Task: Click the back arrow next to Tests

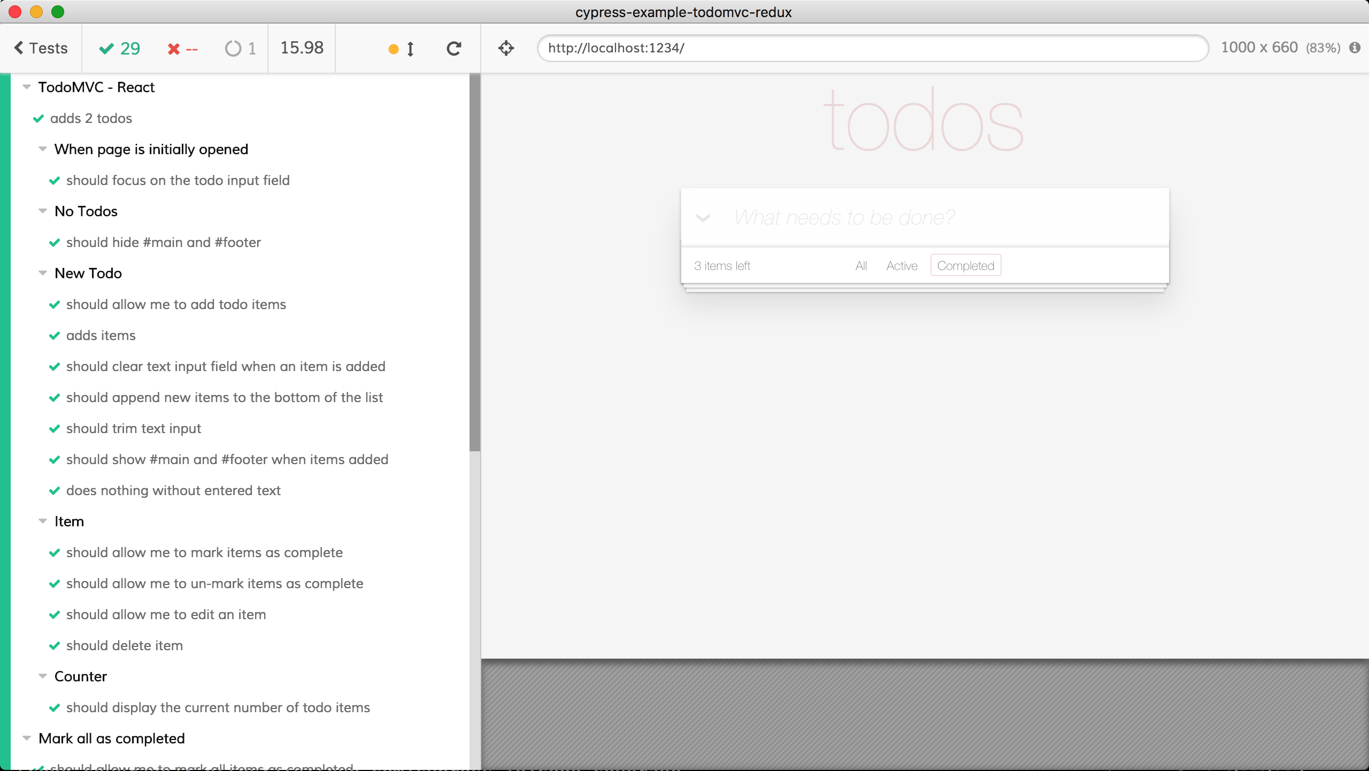Action: click(19, 48)
